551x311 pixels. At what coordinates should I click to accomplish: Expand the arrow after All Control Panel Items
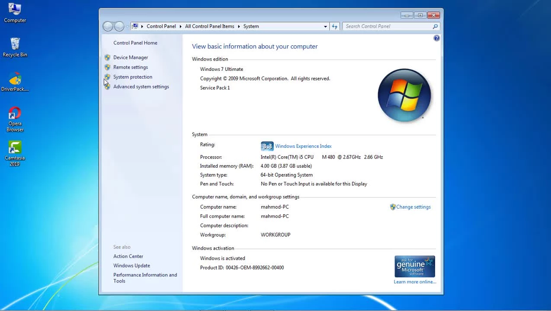point(239,26)
